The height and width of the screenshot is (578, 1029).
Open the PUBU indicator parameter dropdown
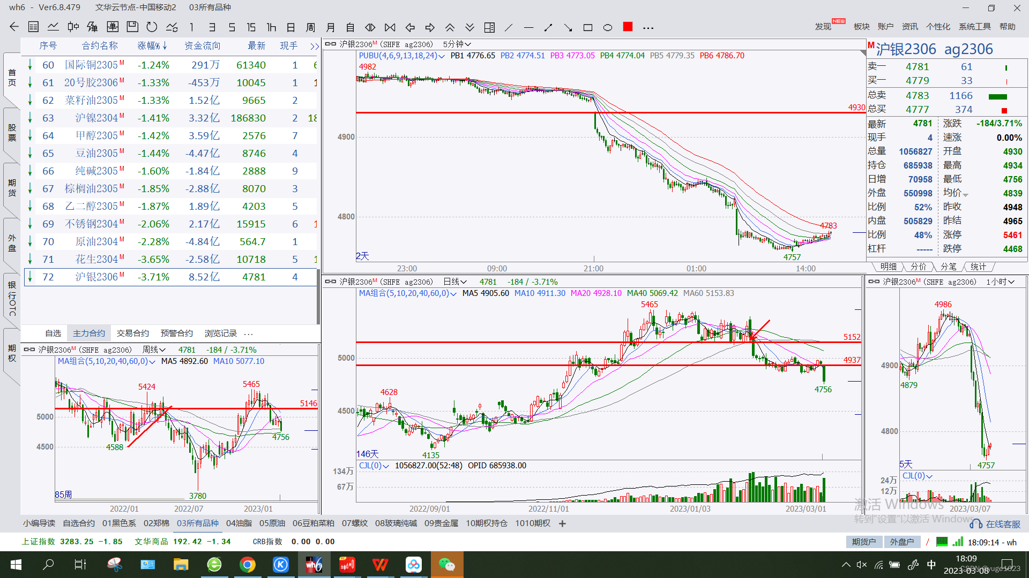pyautogui.click(x=442, y=56)
